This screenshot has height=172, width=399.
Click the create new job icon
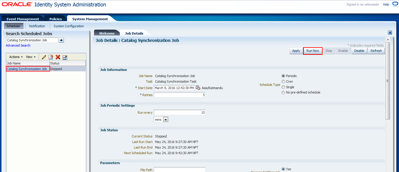51,57
